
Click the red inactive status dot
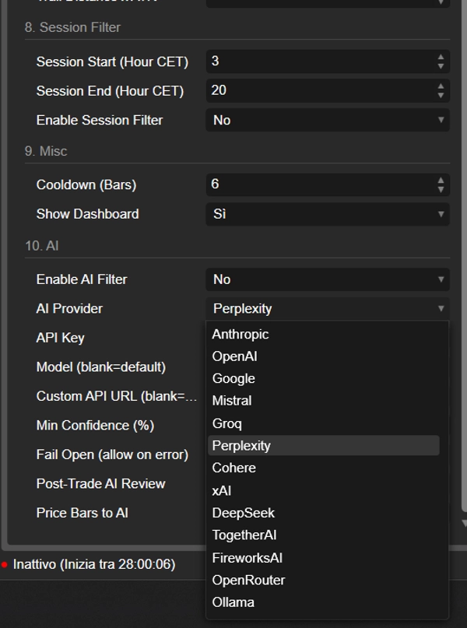(5, 565)
